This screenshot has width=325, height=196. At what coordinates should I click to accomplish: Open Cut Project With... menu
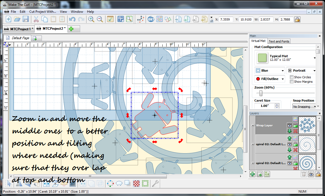click(43, 12)
